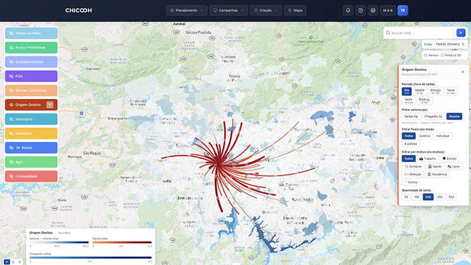471x265 pixels.
Task: Set arrow quantity to 300
Action: coord(440,197)
